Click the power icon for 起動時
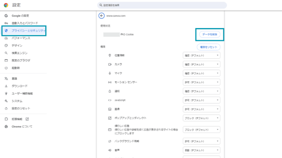The height and width of the screenshot is (158, 282). click(x=6, y=68)
